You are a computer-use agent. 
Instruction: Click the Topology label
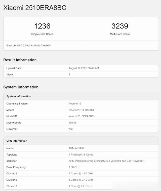[x=12, y=155]
